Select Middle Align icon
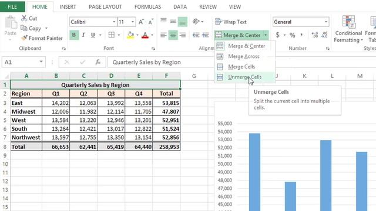 click(173, 22)
